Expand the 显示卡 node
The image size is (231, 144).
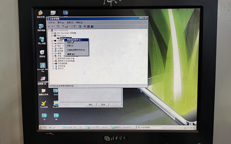coord(53,68)
